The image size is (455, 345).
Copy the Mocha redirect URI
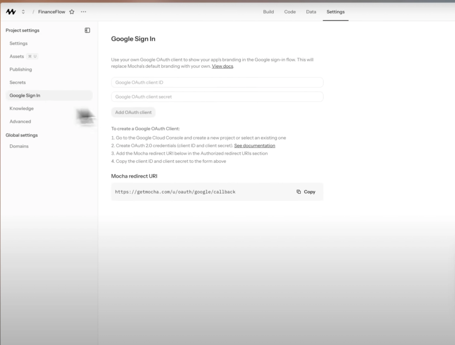click(x=306, y=192)
